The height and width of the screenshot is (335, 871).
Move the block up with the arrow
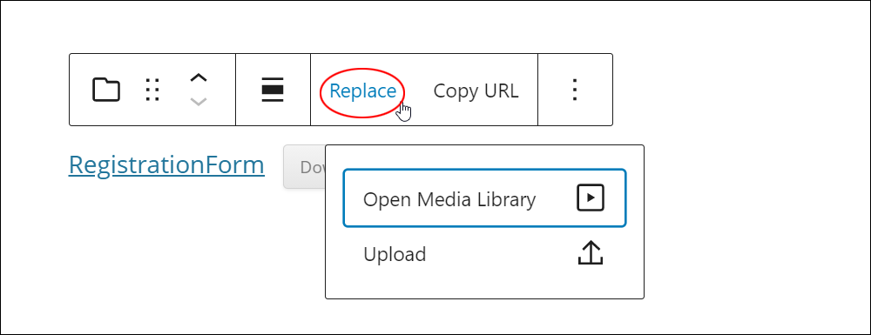click(199, 77)
